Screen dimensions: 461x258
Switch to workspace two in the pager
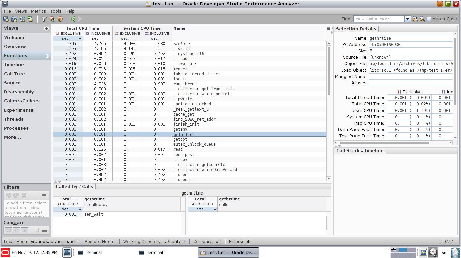403,250
